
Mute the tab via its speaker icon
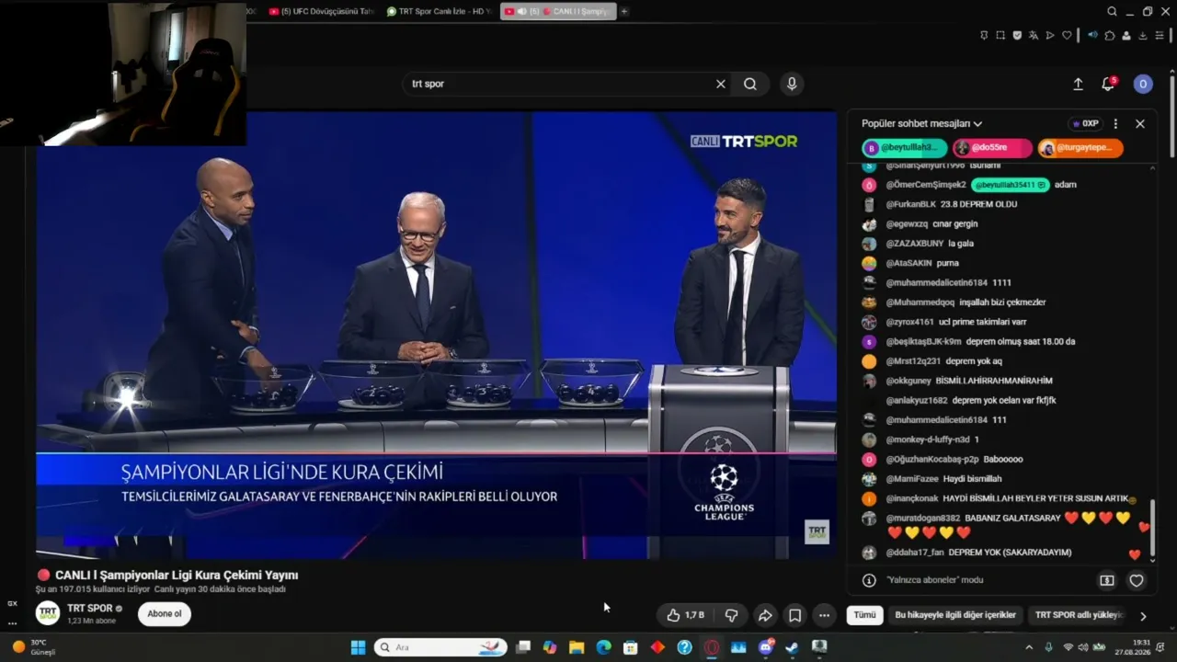click(522, 12)
